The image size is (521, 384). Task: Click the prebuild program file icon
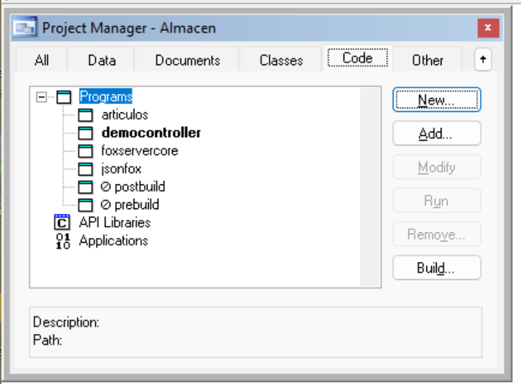86,205
